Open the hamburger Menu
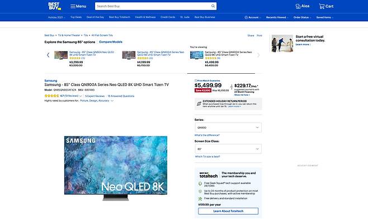The width and height of the screenshot is (368, 219). click(x=78, y=6)
